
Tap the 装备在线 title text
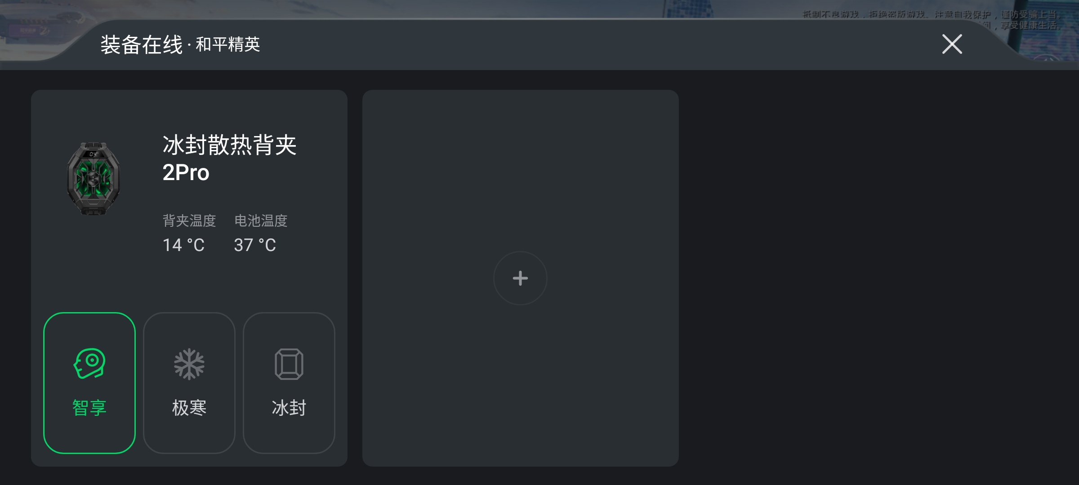click(142, 44)
